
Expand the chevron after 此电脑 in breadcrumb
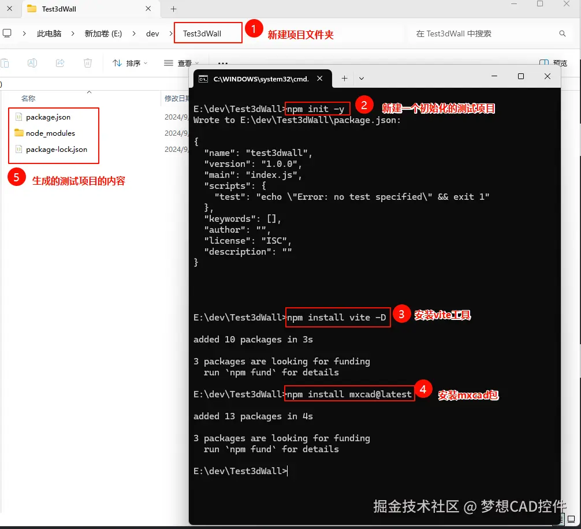click(73, 33)
